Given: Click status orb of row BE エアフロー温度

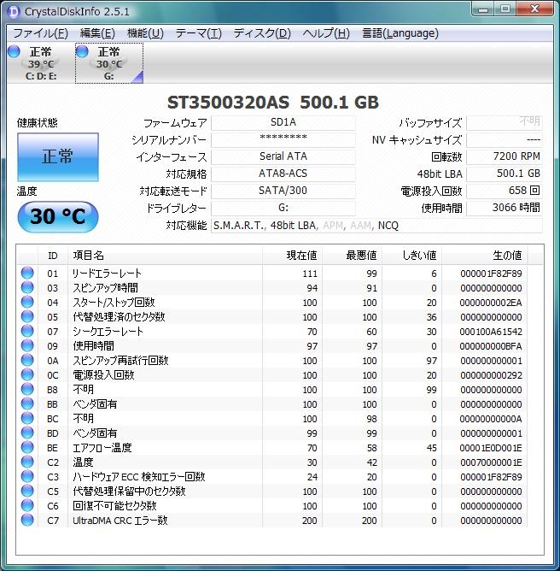Looking at the screenshot, I should tap(27, 448).
